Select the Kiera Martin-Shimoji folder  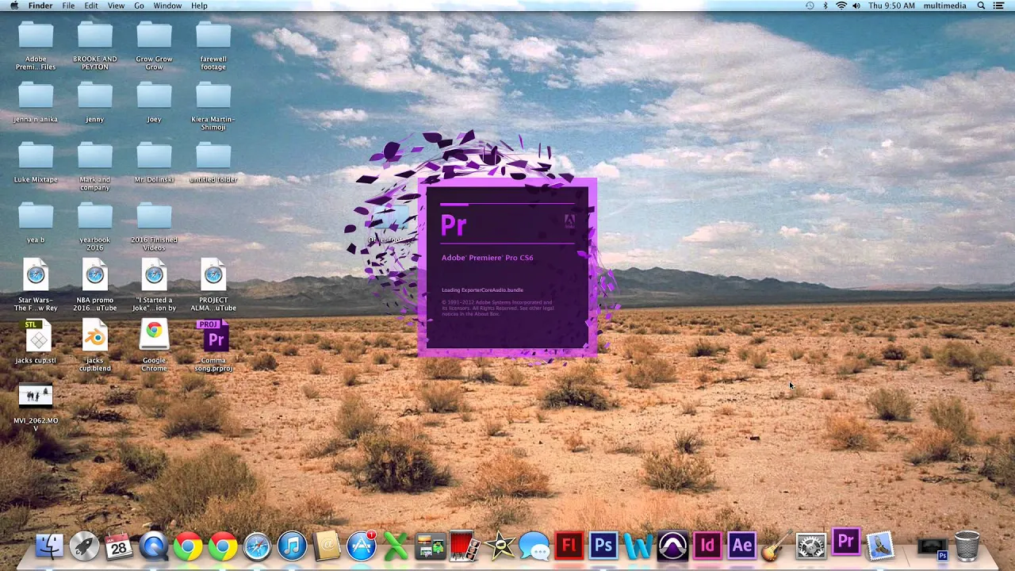pos(213,106)
